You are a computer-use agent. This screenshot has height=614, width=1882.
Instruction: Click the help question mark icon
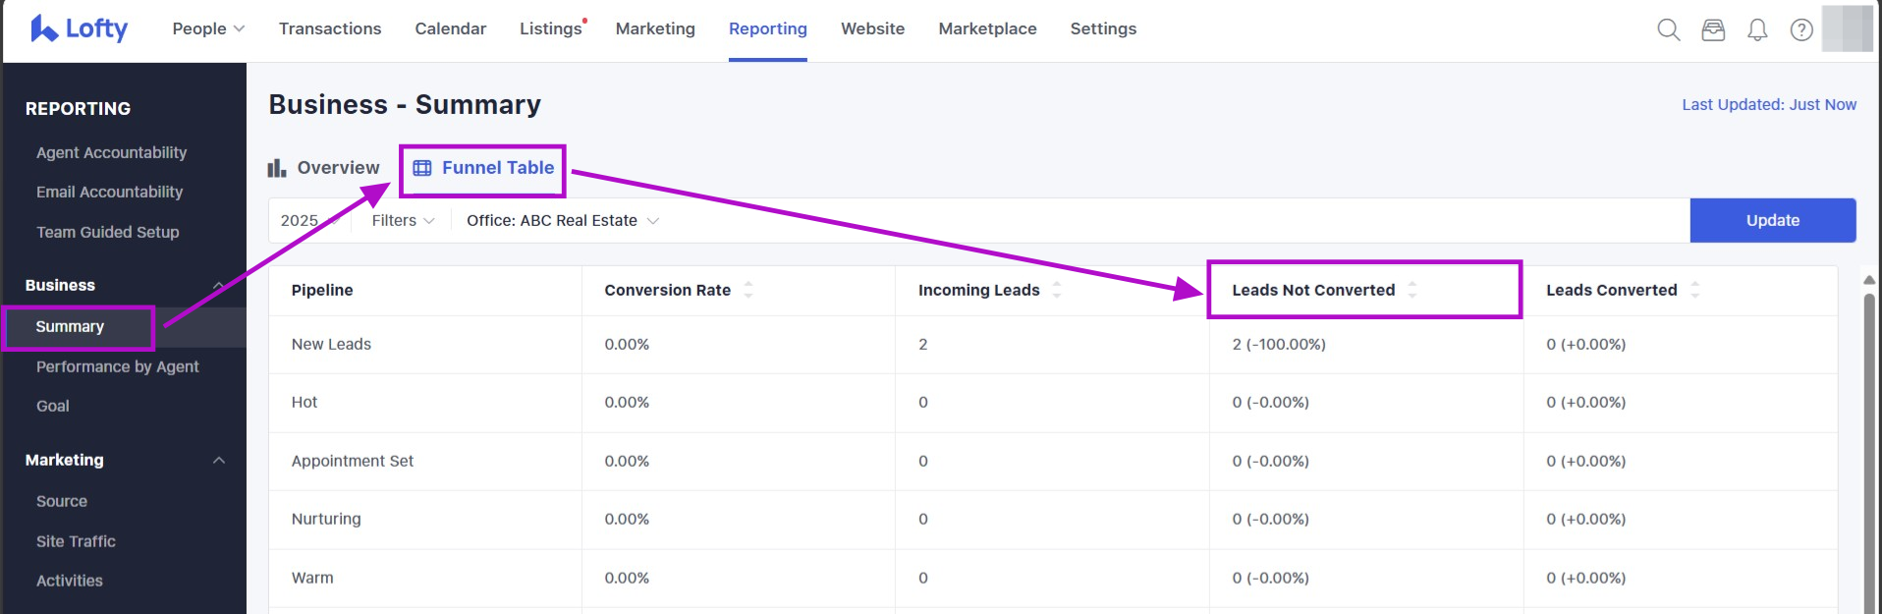pos(1801,29)
